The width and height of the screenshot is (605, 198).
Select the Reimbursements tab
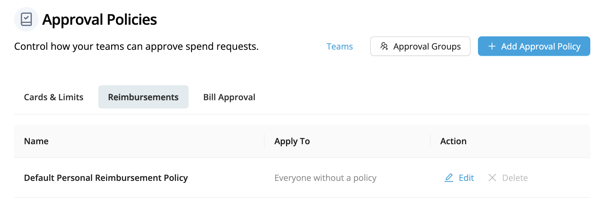143,97
